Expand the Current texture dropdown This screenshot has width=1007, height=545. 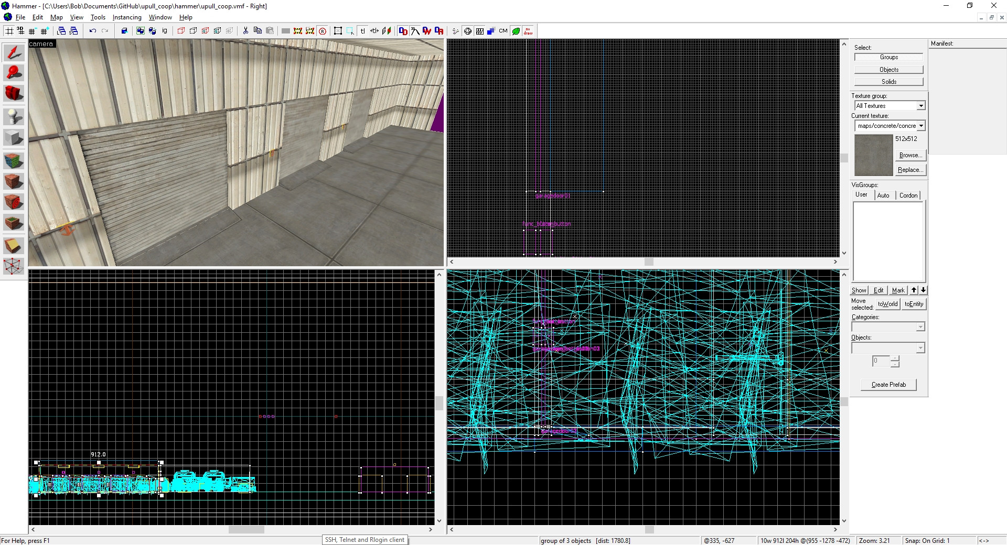click(x=921, y=126)
